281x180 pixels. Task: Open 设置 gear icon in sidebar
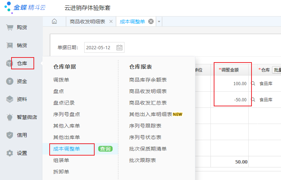pos(10,153)
